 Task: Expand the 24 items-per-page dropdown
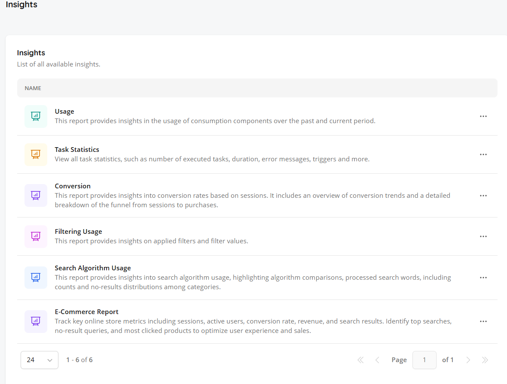(40, 360)
